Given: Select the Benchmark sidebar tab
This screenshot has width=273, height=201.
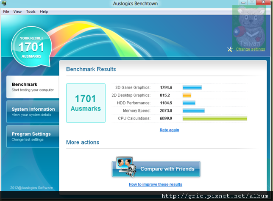Looking at the screenshot, I should click(33, 87).
